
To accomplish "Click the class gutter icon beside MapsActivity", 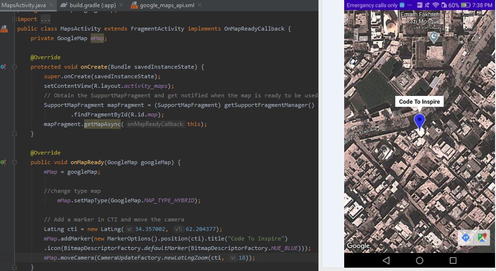I will click(x=4, y=29).
